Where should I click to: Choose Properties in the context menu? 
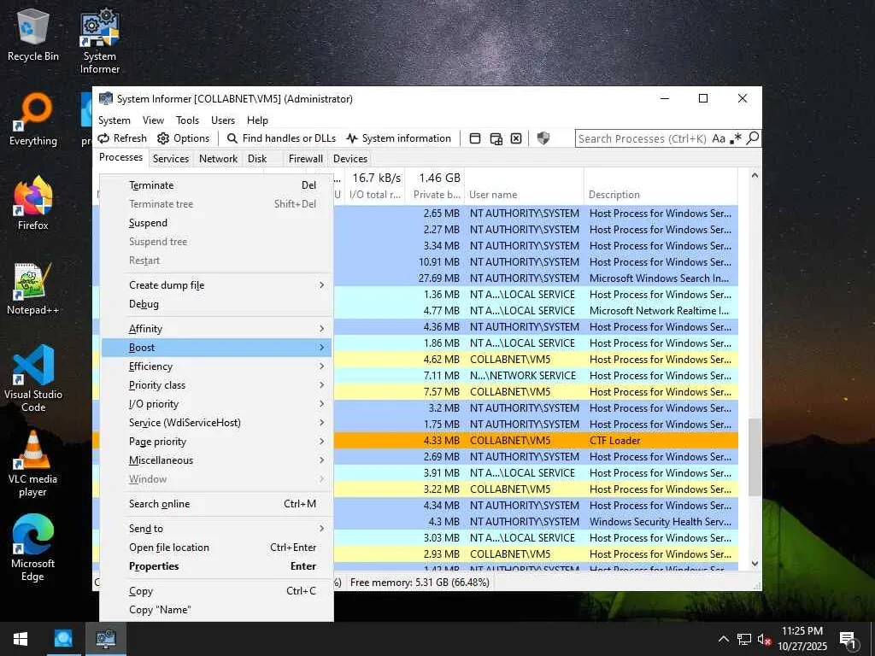pos(216,566)
